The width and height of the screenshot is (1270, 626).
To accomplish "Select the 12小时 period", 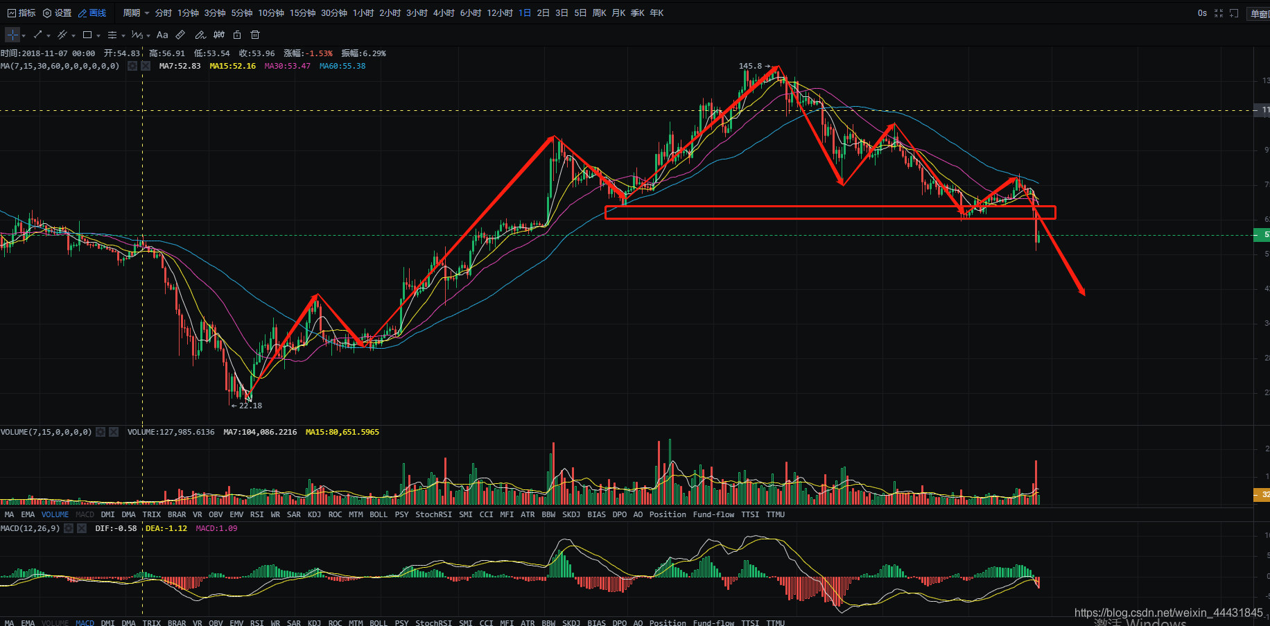I will pos(500,13).
